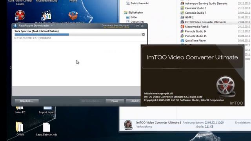This screenshot has width=251, height=141.
Task: Select Bilder in the Explorer sidebar
Action: tap(134, 17)
